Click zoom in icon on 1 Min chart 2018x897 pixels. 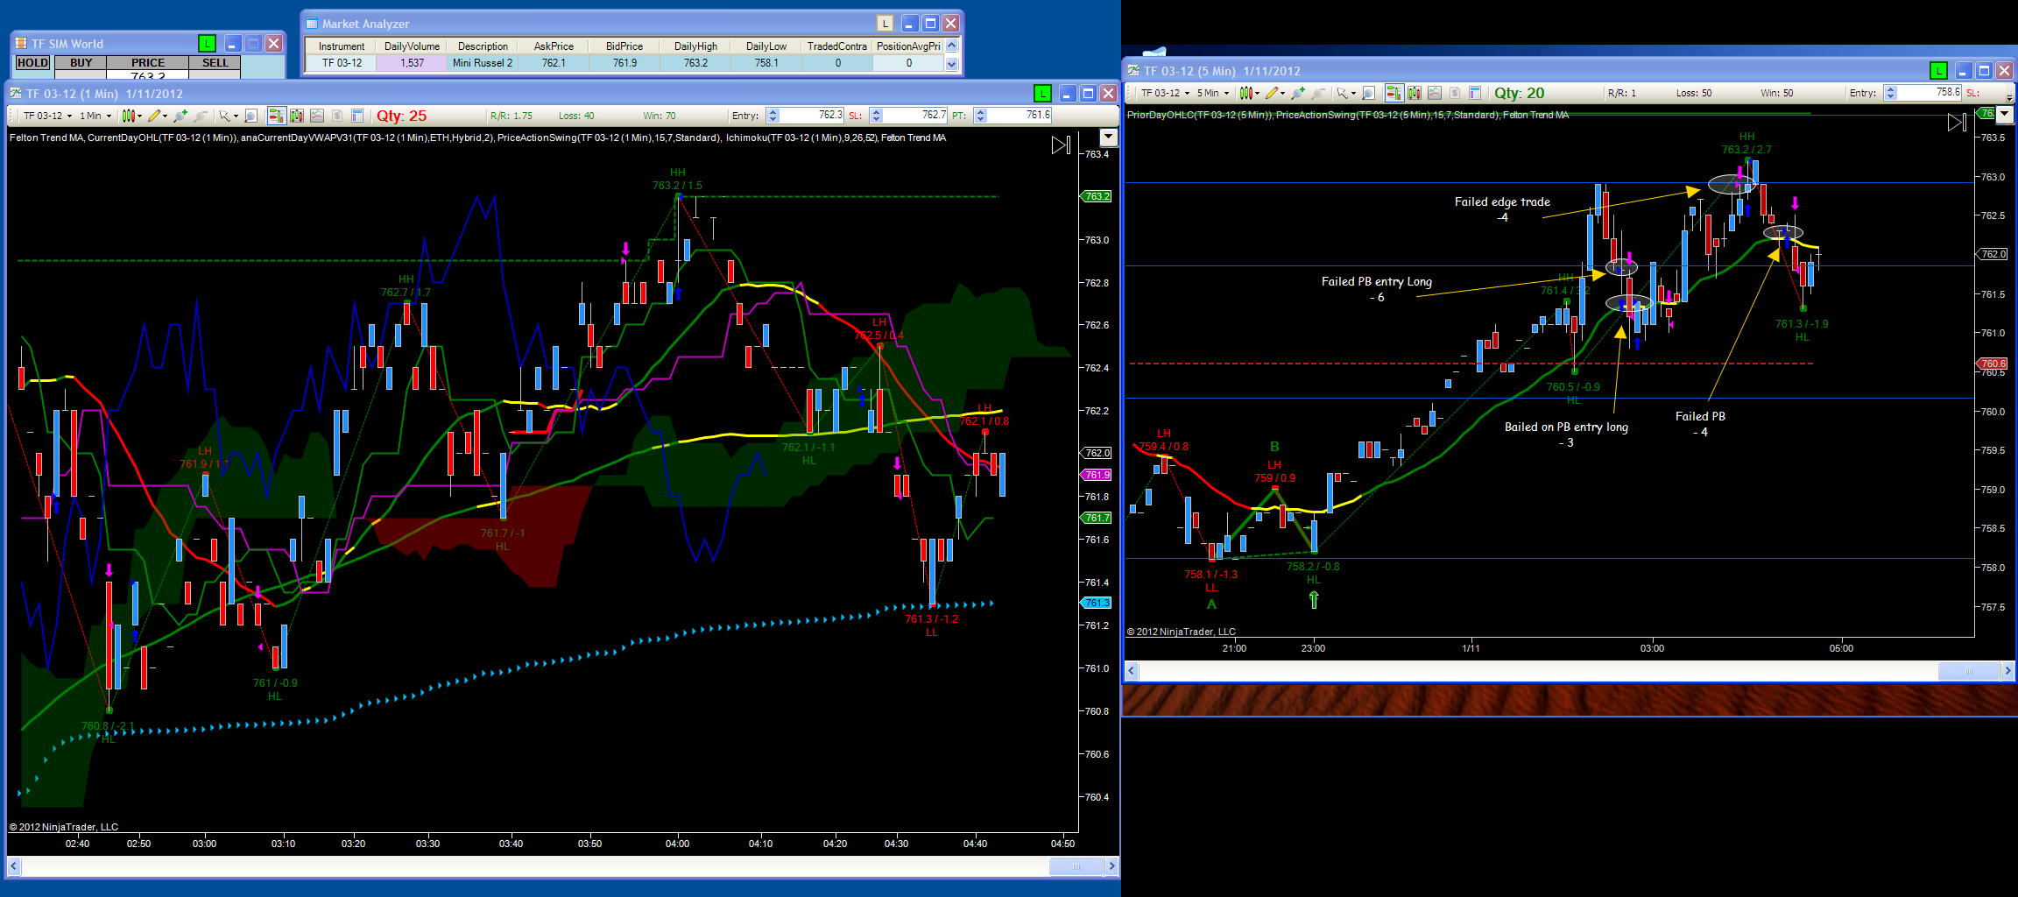click(x=180, y=116)
